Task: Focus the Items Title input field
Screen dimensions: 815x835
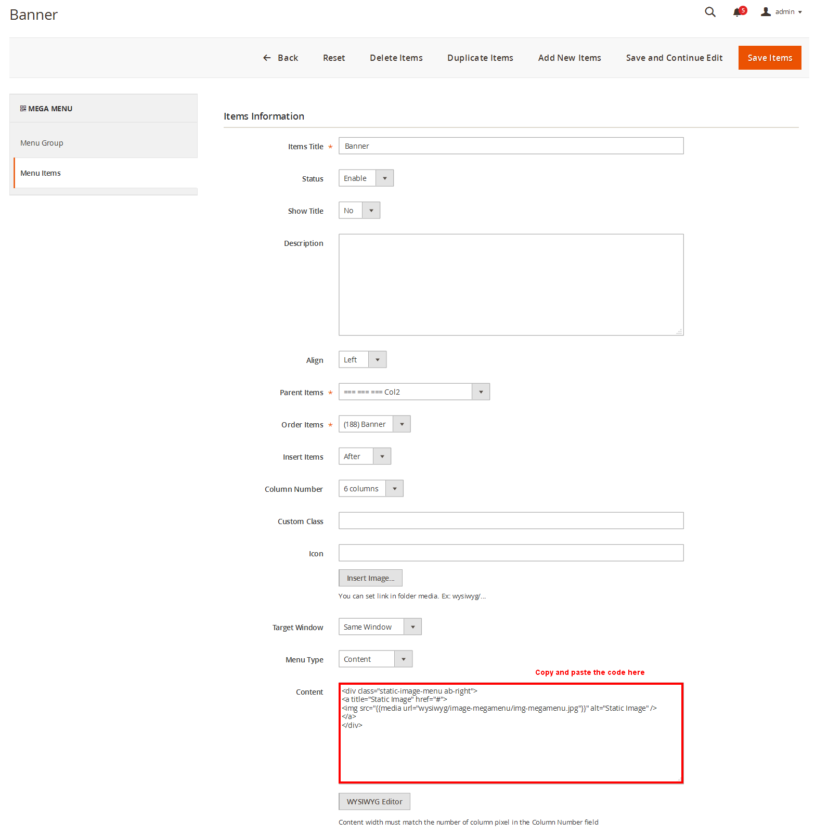Action: 511,146
